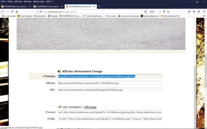Open LightningMaps.org bookmark

[149, 16]
